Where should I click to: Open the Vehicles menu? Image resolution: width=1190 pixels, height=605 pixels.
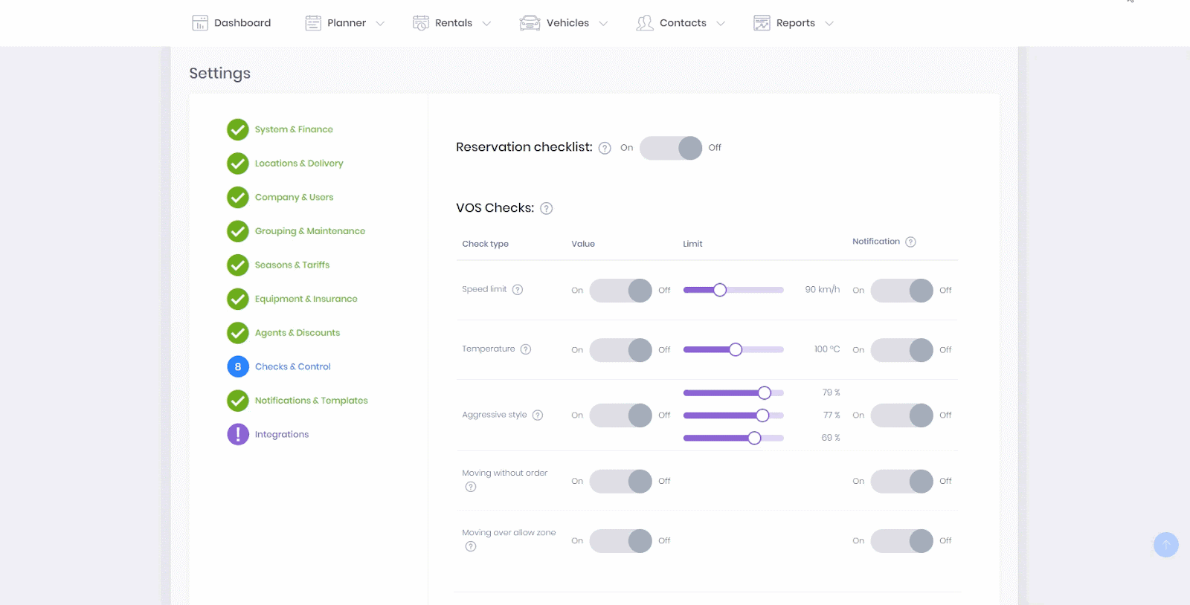[567, 23]
